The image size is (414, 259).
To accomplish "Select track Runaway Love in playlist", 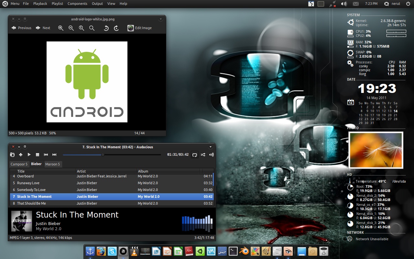I will coord(112,183).
